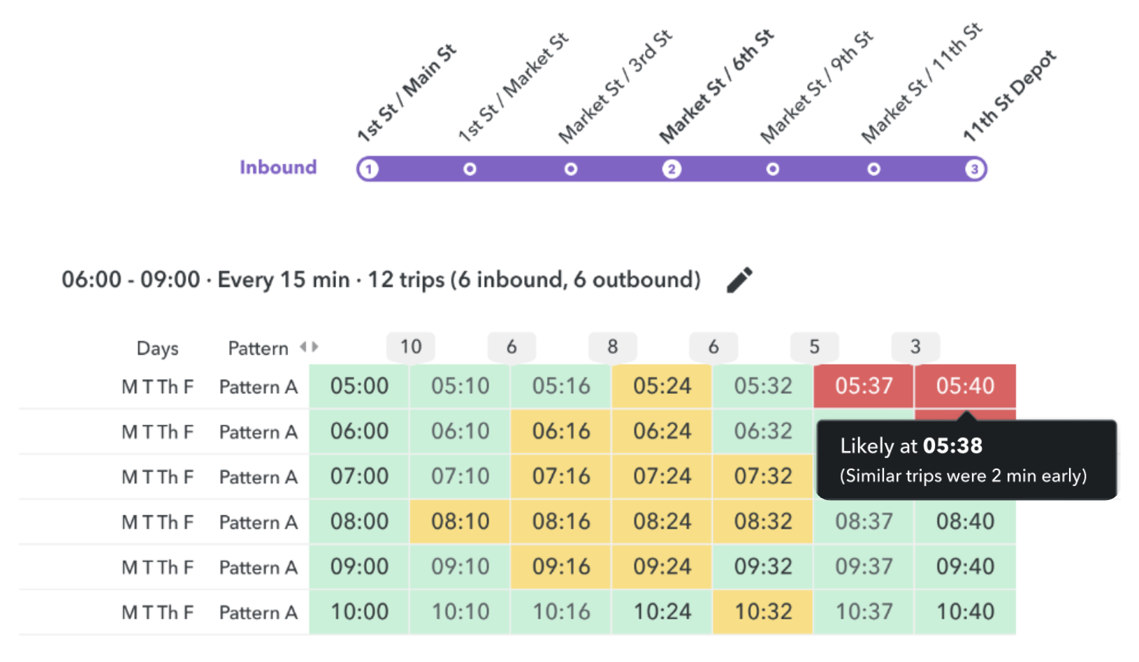Select the yellow 10:32 time cell

pos(762,612)
